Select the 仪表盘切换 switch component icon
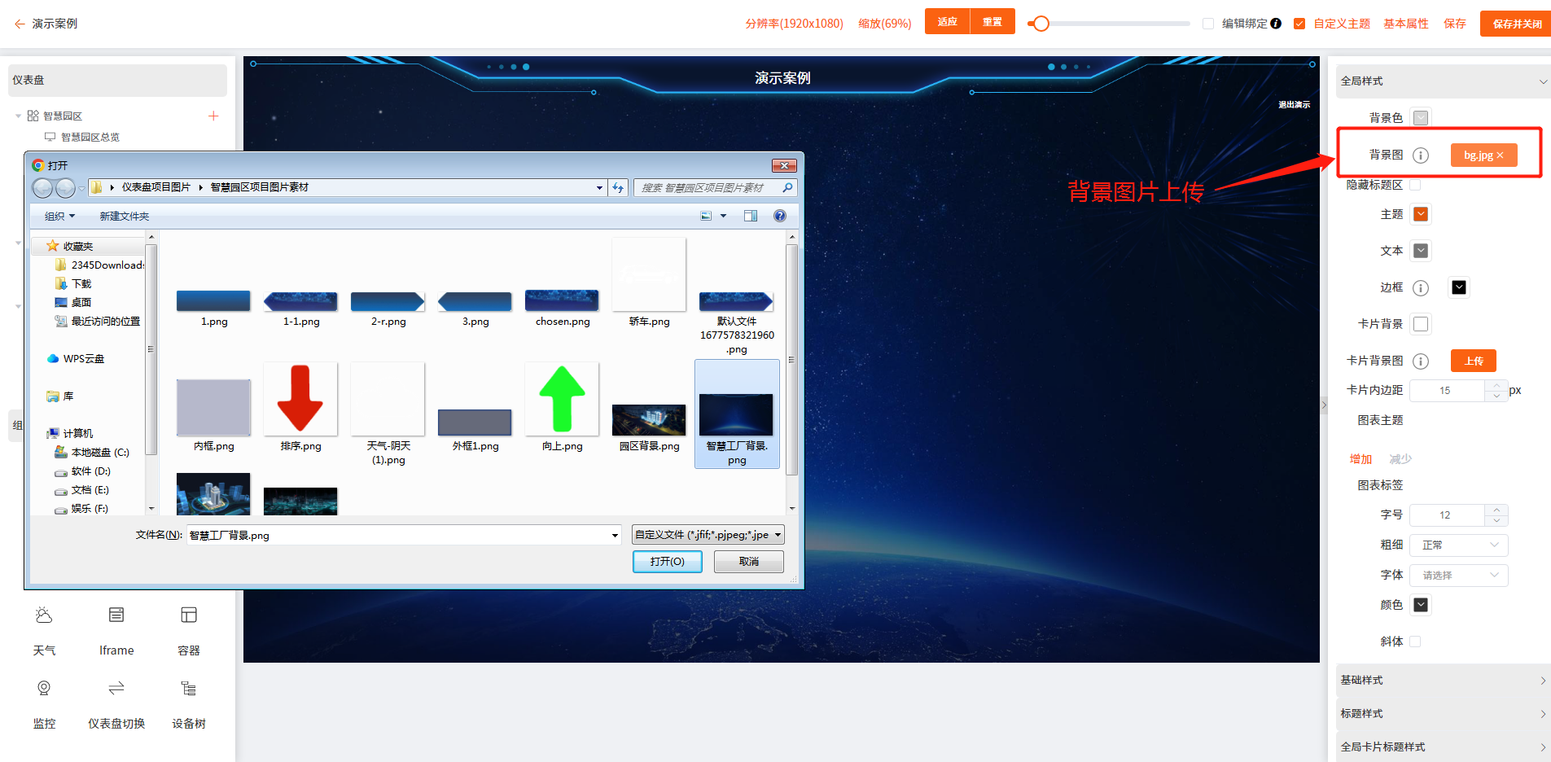1551x762 pixels. [116, 689]
